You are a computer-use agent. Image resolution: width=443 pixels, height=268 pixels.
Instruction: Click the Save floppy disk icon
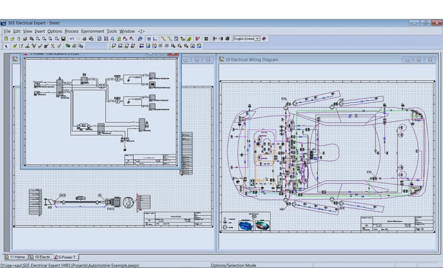[x=63, y=39]
